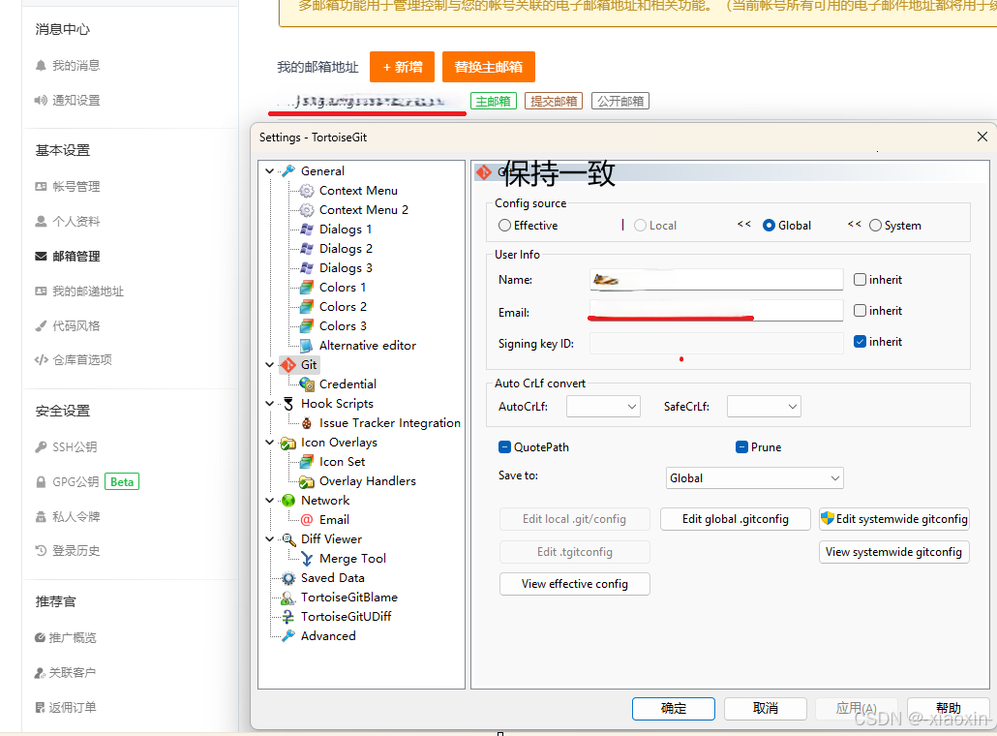The height and width of the screenshot is (736, 997).
Task: Click the Issue Tracker Integration bug icon
Action: pyautogui.click(x=307, y=423)
